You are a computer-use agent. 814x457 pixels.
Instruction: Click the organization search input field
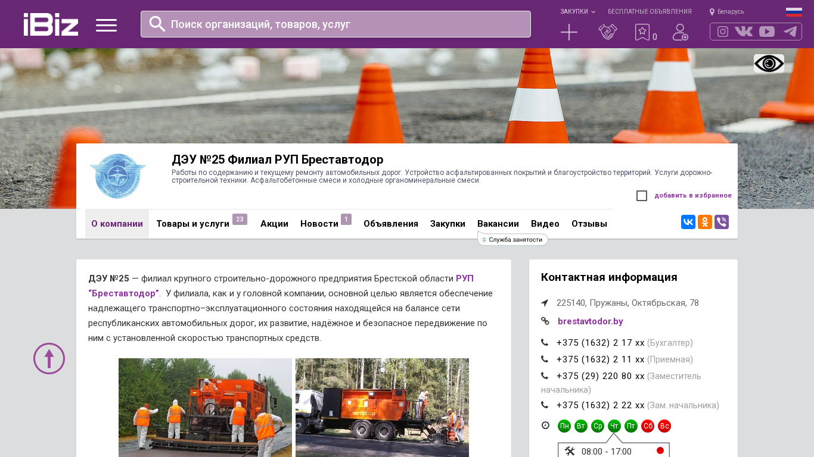pos(335,24)
